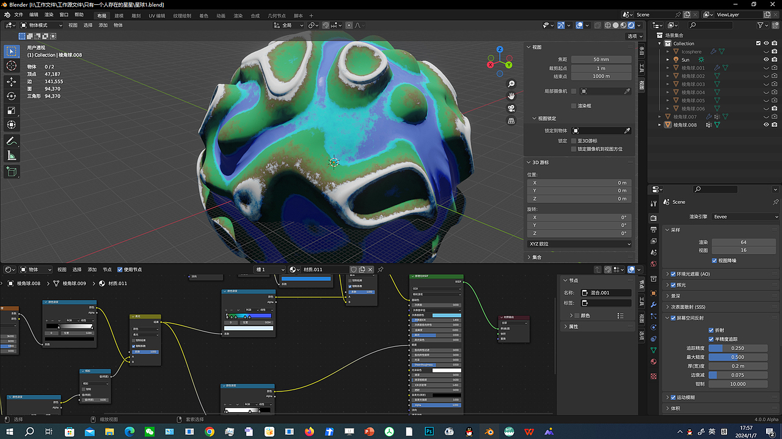
Task: Select the Rotate tool in the viewport toolbar
Action: (x=12, y=96)
